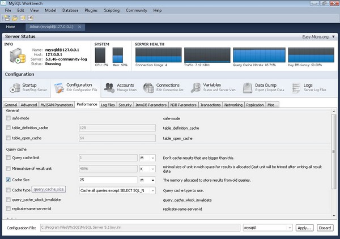Open Minimal size of result unit dropdown
The height and width of the screenshot is (239, 340).
[147, 169]
